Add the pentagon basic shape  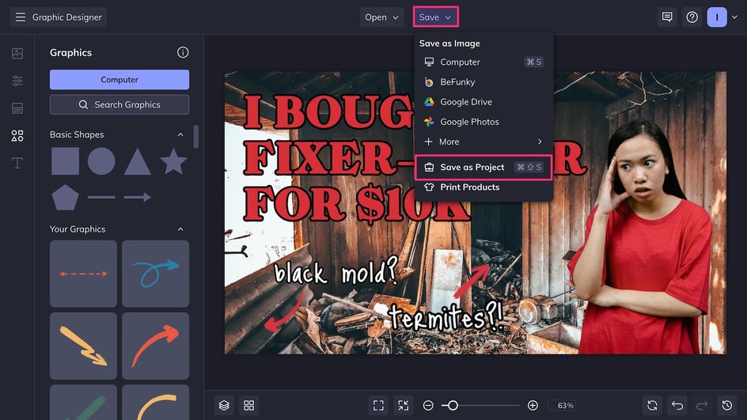point(65,198)
